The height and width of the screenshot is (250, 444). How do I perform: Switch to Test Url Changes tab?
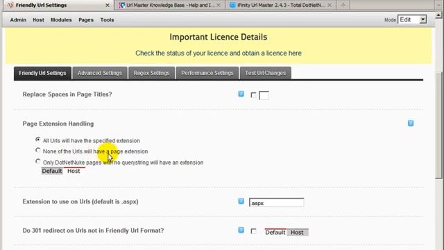pos(265,73)
